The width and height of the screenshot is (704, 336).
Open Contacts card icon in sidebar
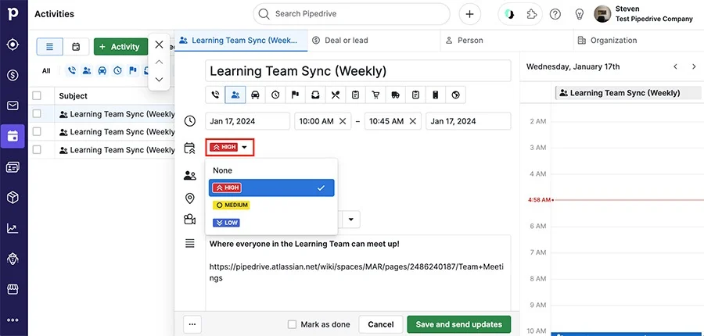tap(13, 167)
